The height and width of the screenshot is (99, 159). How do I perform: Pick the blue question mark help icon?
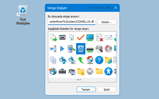tap(99, 60)
